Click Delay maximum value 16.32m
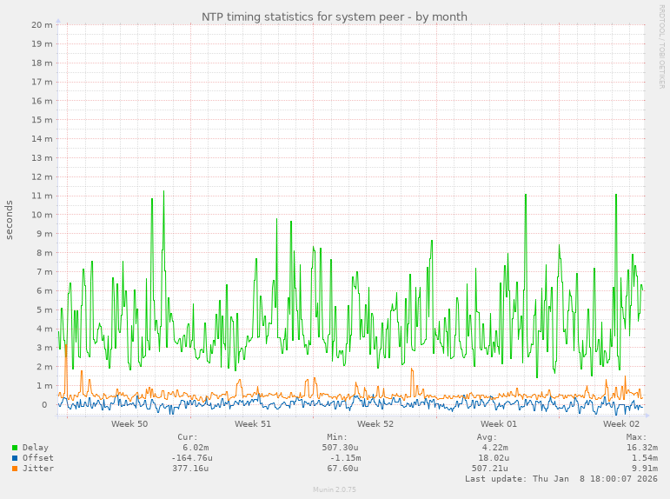The width and height of the screenshot is (670, 499). [x=642, y=447]
